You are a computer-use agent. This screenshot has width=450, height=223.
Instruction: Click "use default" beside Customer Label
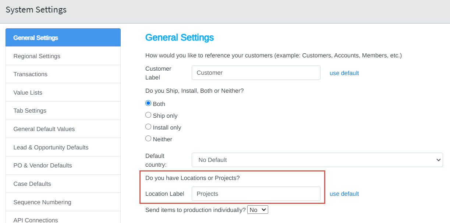click(344, 73)
